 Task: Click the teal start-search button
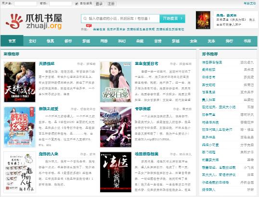click(x=172, y=18)
